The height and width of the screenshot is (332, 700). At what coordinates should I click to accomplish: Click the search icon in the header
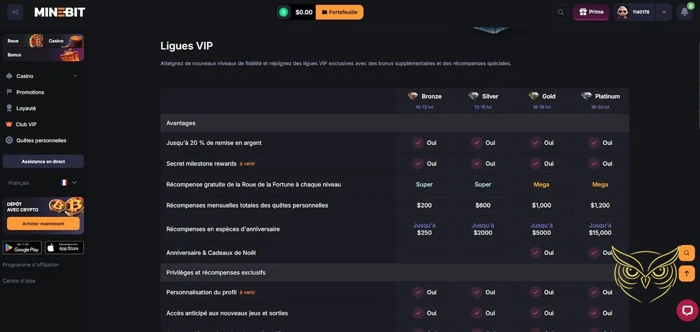point(561,12)
